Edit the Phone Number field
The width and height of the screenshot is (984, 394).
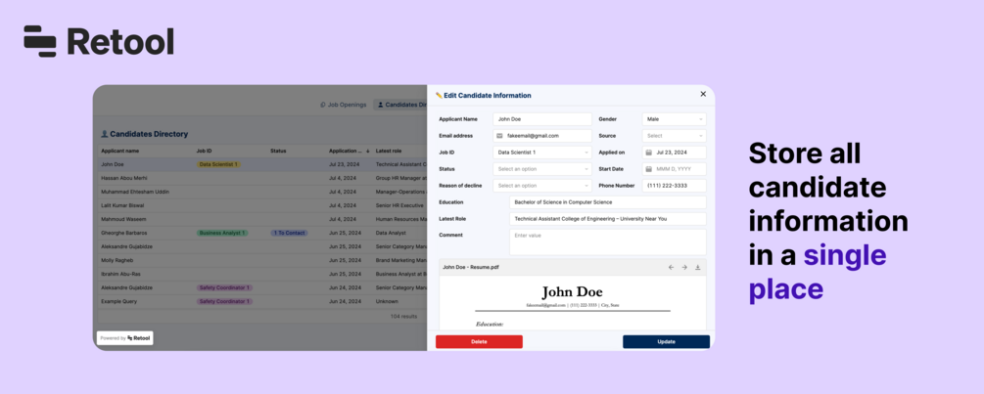click(674, 186)
